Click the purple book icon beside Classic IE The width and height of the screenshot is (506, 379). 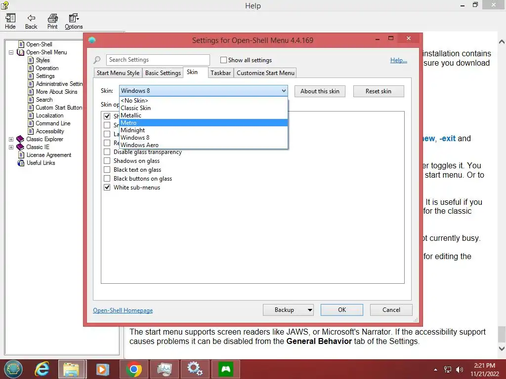click(20, 147)
